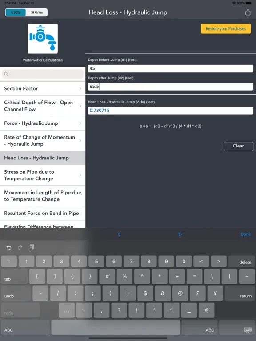This screenshot has height=341, width=256.
Task: Switch units to USCS
Action: click(x=16, y=12)
